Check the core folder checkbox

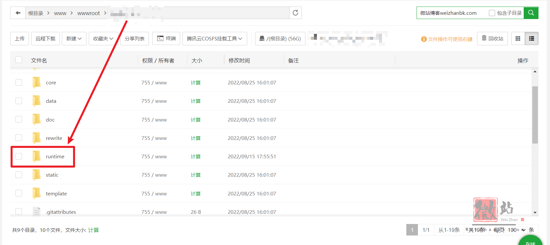pyautogui.click(x=19, y=82)
